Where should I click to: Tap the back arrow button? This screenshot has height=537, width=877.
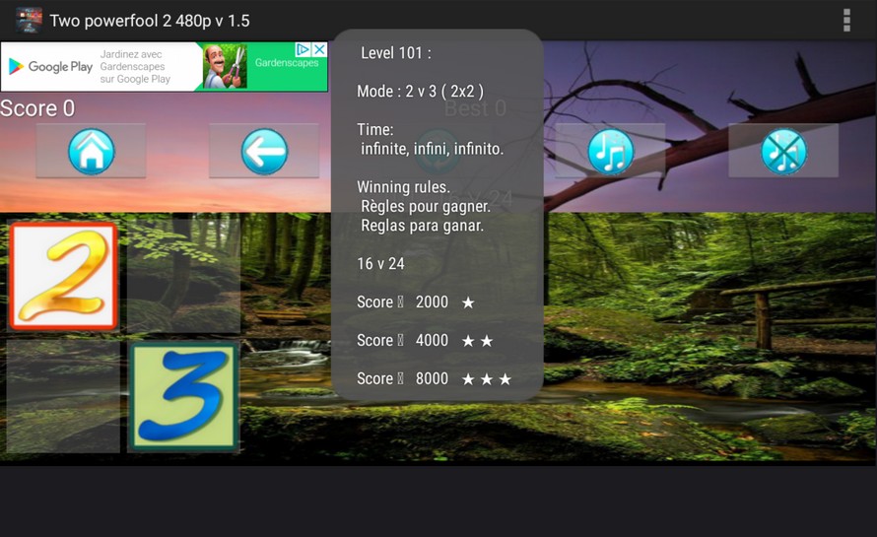(264, 151)
